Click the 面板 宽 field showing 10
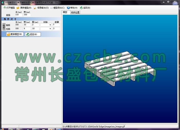Image resolution: width=180 pixels, height=130 pixels. [x=27, y=25]
